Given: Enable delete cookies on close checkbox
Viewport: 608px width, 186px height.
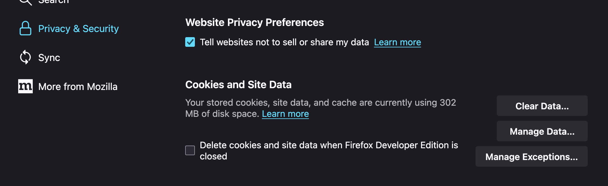Looking at the screenshot, I should pyautogui.click(x=190, y=150).
